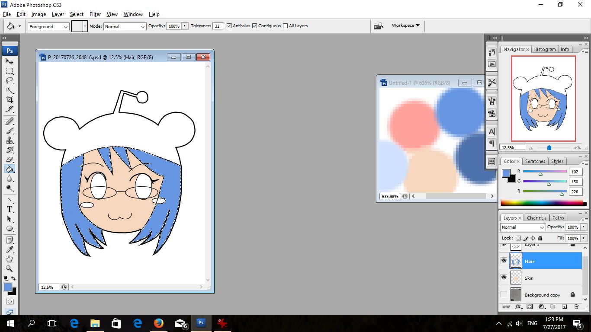
Task: Open the Mode Normal dropdown in options bar
Action: click(125, 26)
